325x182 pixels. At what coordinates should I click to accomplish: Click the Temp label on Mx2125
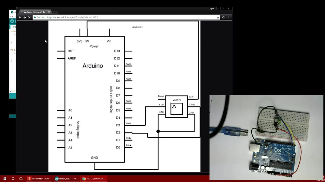click(161, 96)
